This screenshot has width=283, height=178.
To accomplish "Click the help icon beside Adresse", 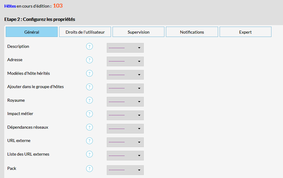I will click(89, 60).
